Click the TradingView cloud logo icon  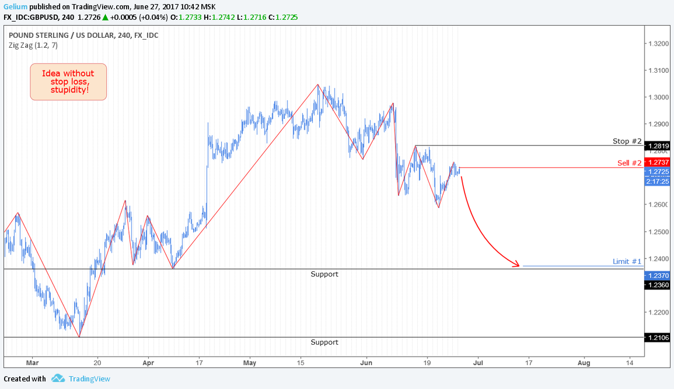tap(58, 379)
